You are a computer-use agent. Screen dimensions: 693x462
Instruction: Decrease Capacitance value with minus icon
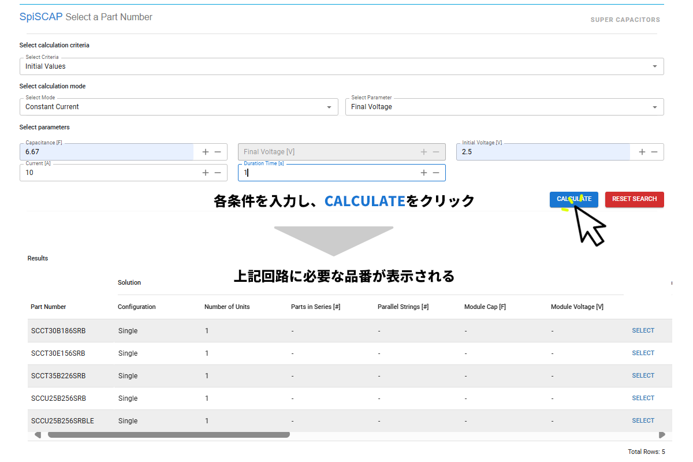(218, 152)
